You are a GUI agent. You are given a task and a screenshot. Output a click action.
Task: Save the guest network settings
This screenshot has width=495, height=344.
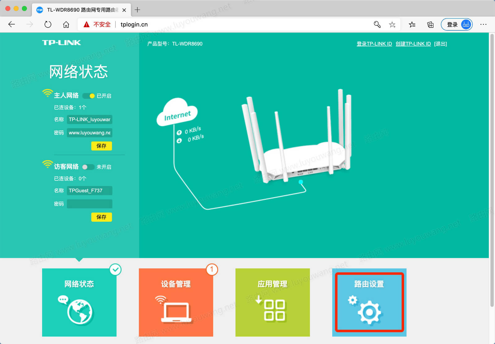[101, 217]
